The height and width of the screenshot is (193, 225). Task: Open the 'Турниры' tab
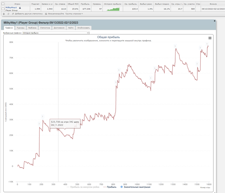pyautogui.click(x=21, y=28)
